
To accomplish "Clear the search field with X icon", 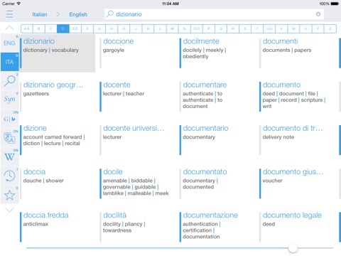I will pos(318,14).
